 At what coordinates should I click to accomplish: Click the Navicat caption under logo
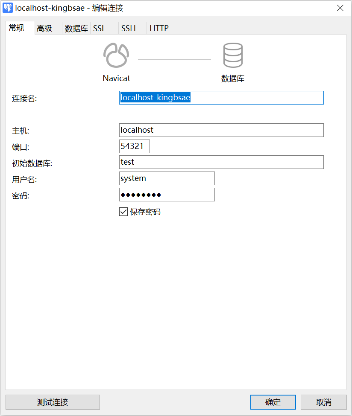pyautogui.click(x=116, y=78)
